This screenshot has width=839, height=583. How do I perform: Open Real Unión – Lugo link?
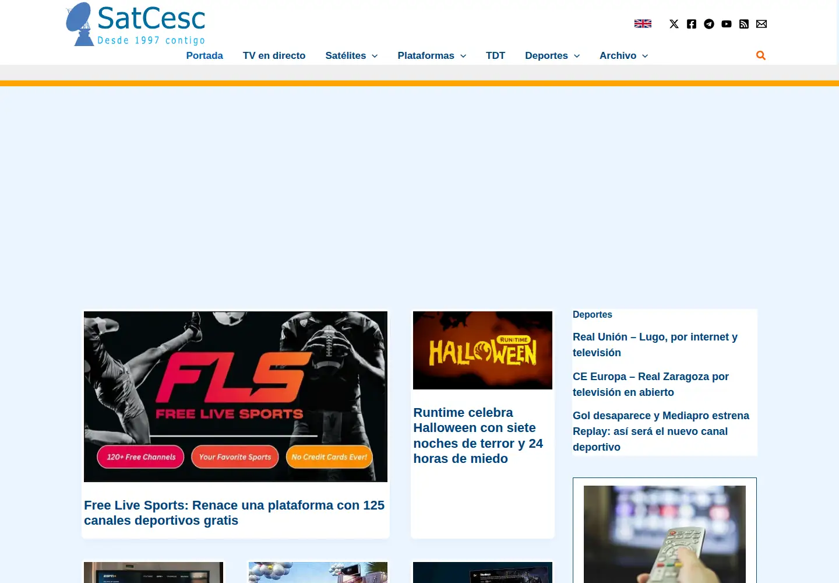click(x=655, y=345)
